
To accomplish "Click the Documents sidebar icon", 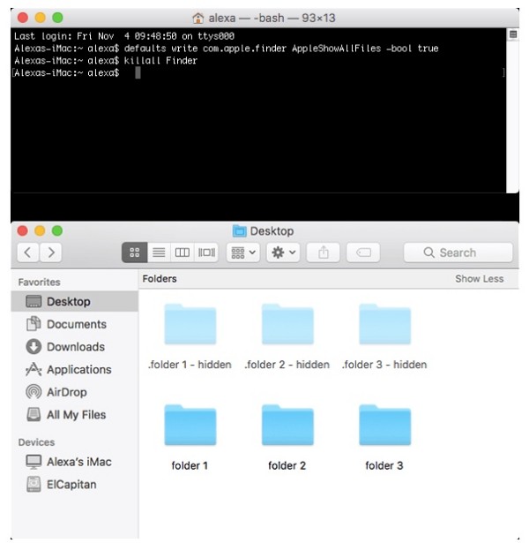I will [34, 324].
